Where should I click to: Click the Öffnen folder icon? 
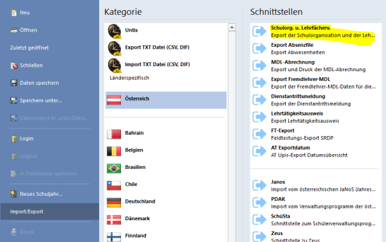click(14, 30)
